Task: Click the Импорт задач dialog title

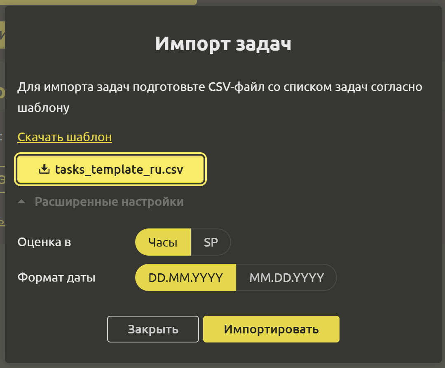Action: 223,44
